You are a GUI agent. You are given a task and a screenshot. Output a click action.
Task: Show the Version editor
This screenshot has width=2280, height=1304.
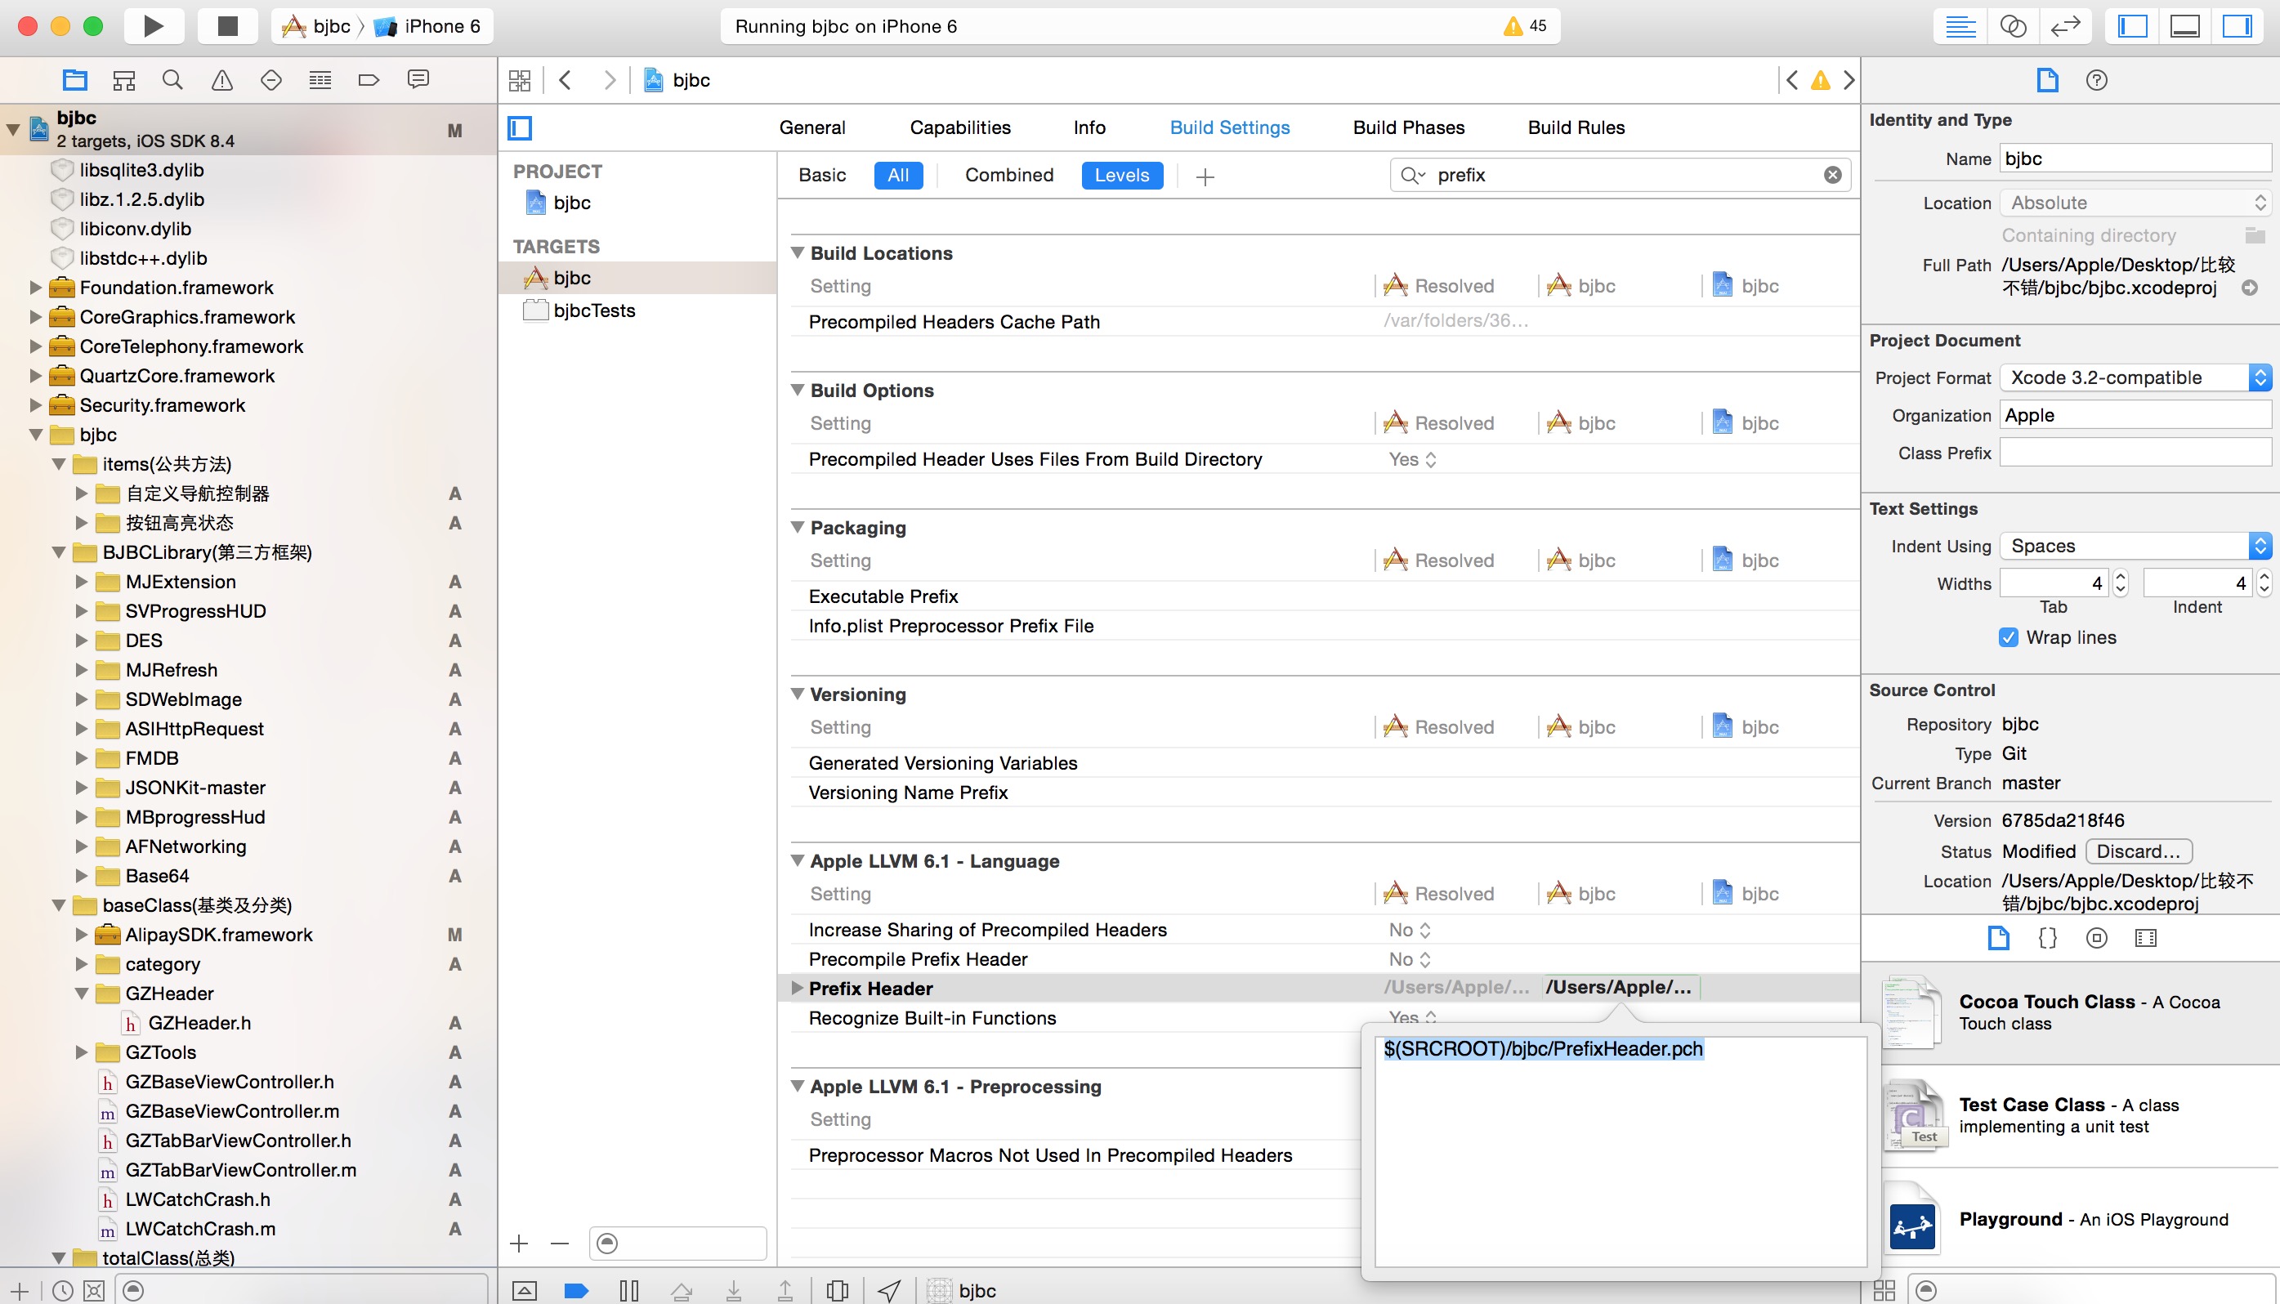pos(2064,26)
